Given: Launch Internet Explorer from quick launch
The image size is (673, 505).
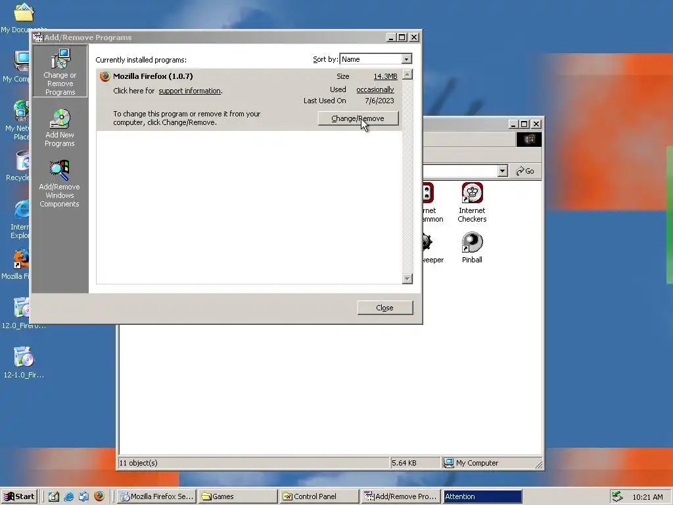Looking at the screenshot, I should 68,496.
